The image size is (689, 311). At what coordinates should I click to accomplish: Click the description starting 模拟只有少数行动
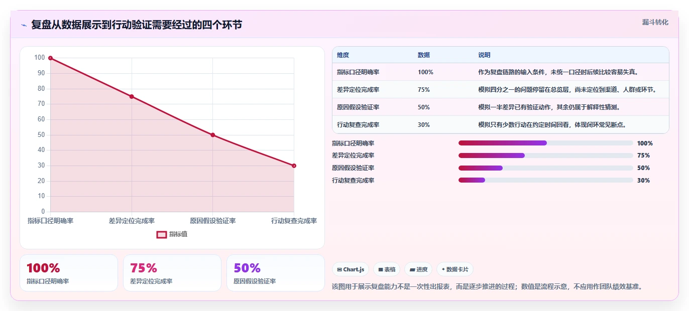(552, 125)
